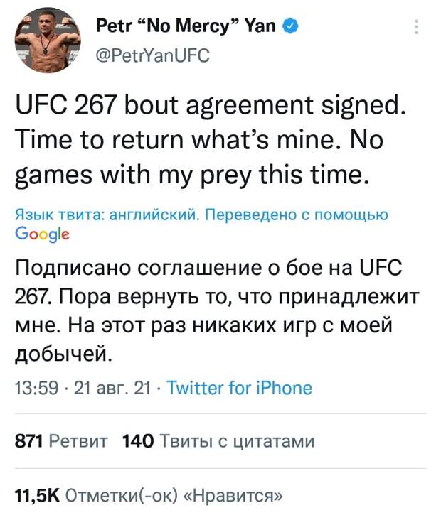Click the blue verified badge icon
The image size is (441, 515).
click(290, 28)
